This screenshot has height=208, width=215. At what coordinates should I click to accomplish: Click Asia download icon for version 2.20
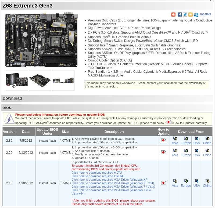point(175,151)
